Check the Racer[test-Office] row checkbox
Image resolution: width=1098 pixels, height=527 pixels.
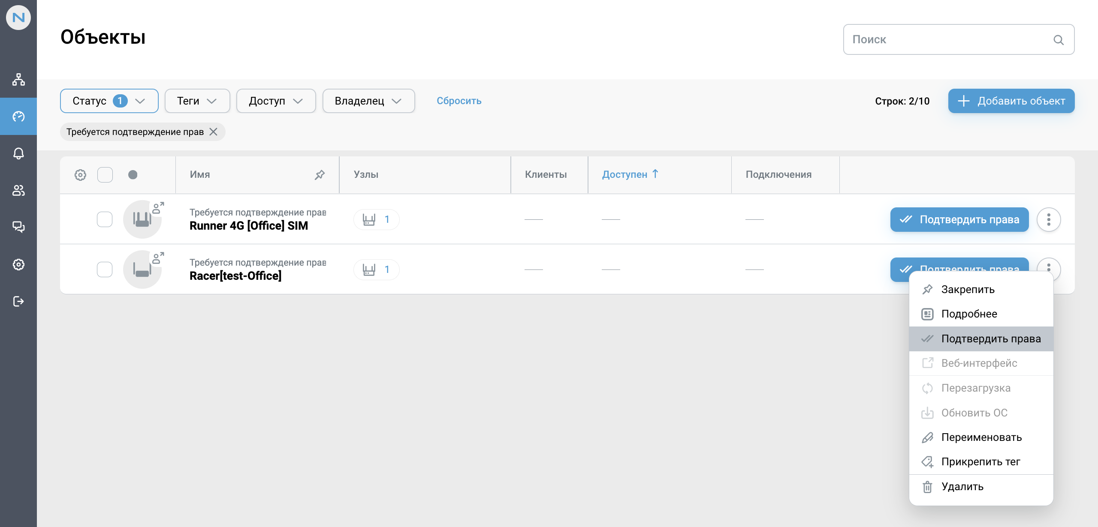105,269
